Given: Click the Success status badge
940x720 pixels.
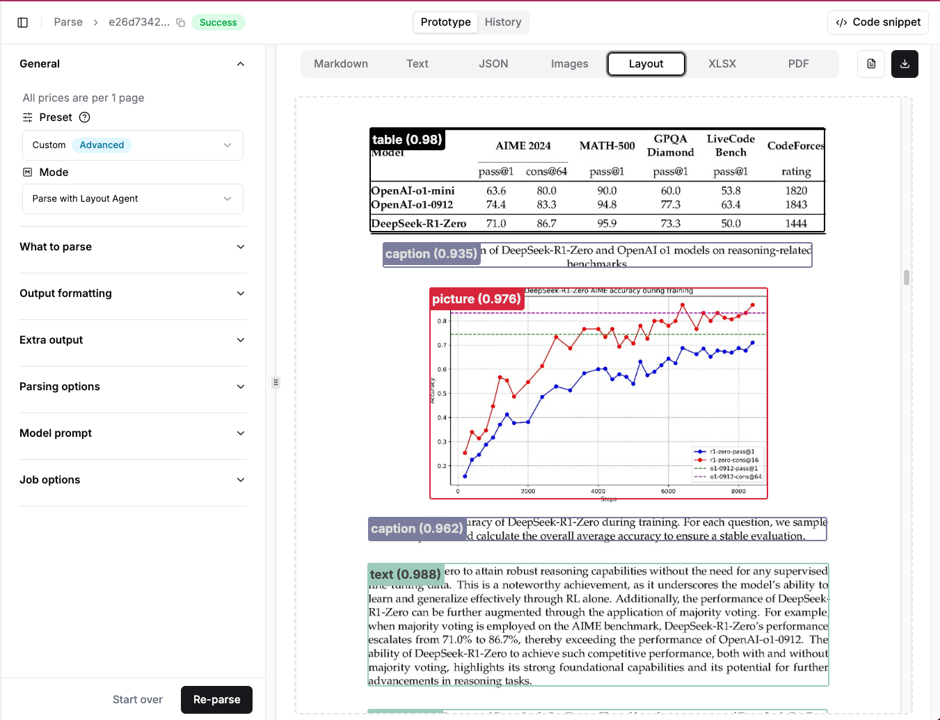Looking at the screenshot, I should (x=218, y=22).
